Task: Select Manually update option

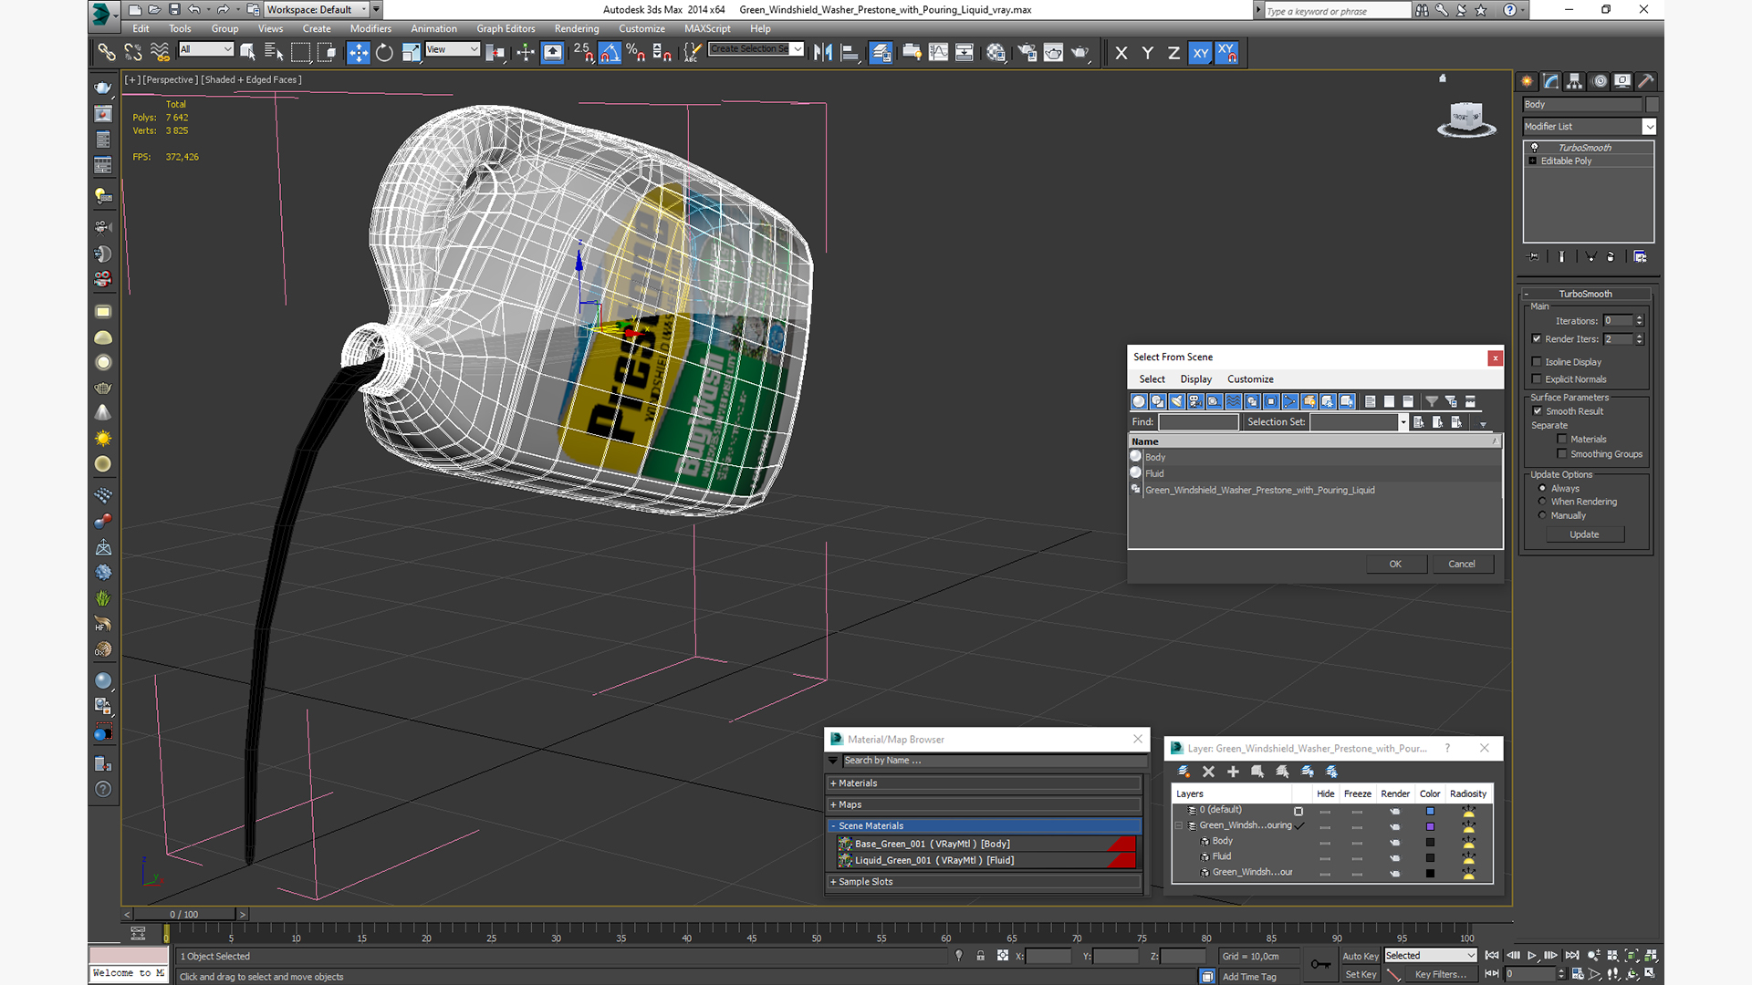Action: point(1543,515)
